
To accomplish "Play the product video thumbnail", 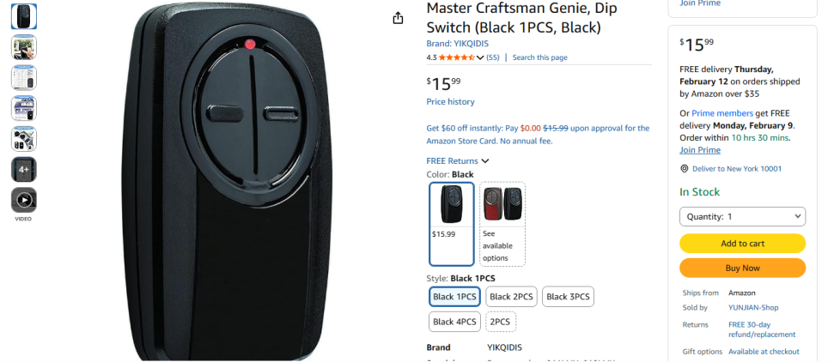I will point(24,200).
